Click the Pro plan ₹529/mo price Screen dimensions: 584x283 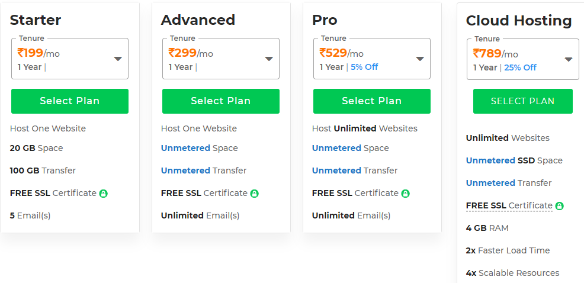[x=341, y=53]
